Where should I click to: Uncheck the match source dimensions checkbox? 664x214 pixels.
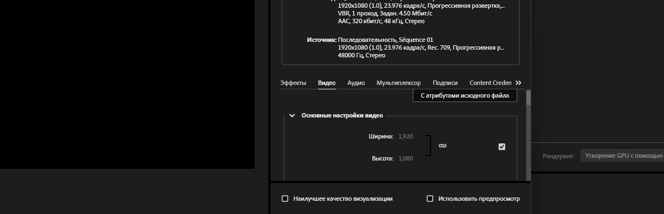point(502,147)
